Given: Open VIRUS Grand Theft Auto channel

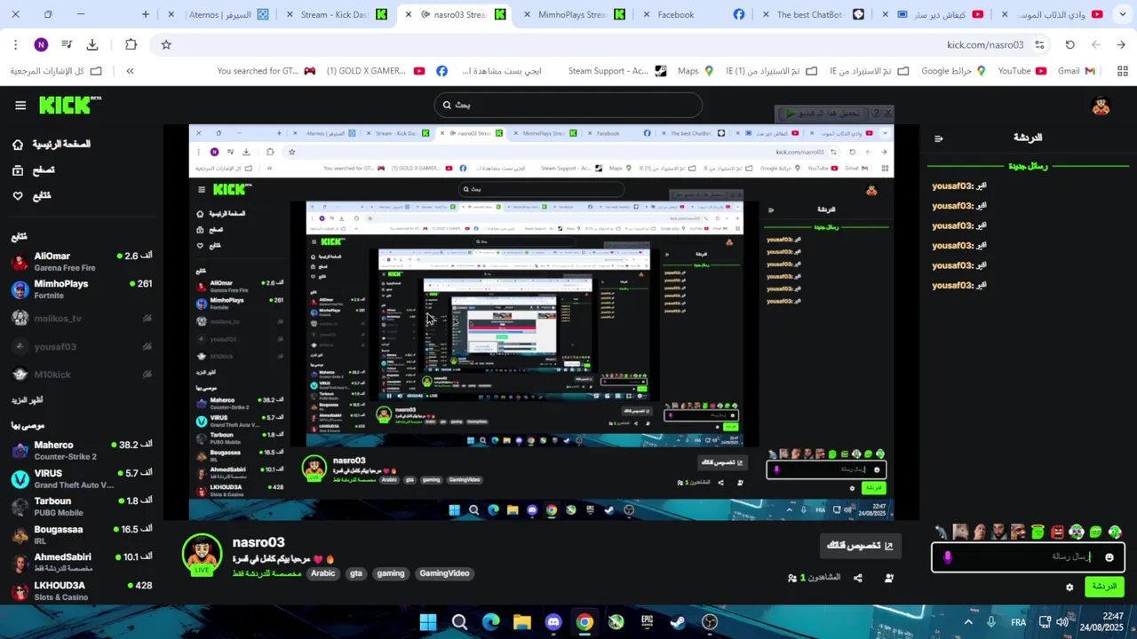Looking at the screenshot, I should [82, 479].
